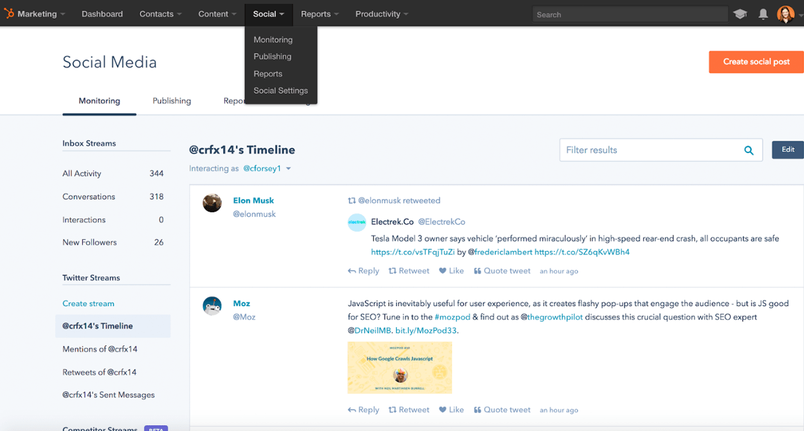The width and height of the screenshot is (804, 431).
Task: Click the @ElectrekCo handle
Action: pyautogui.click(x=442, y=222)
